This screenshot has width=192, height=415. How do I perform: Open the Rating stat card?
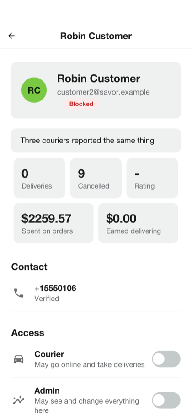(152, 178)
